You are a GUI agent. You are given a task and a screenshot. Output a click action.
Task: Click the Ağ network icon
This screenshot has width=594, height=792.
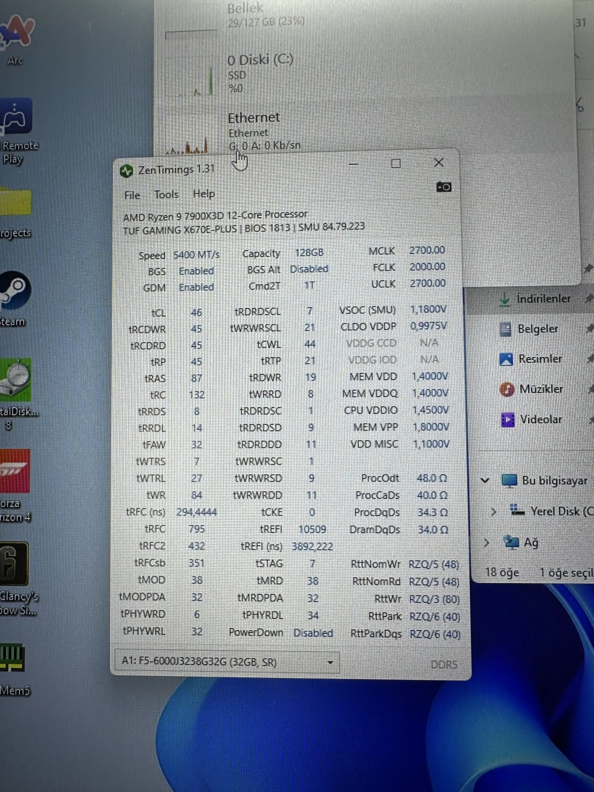tap(511, 542)
